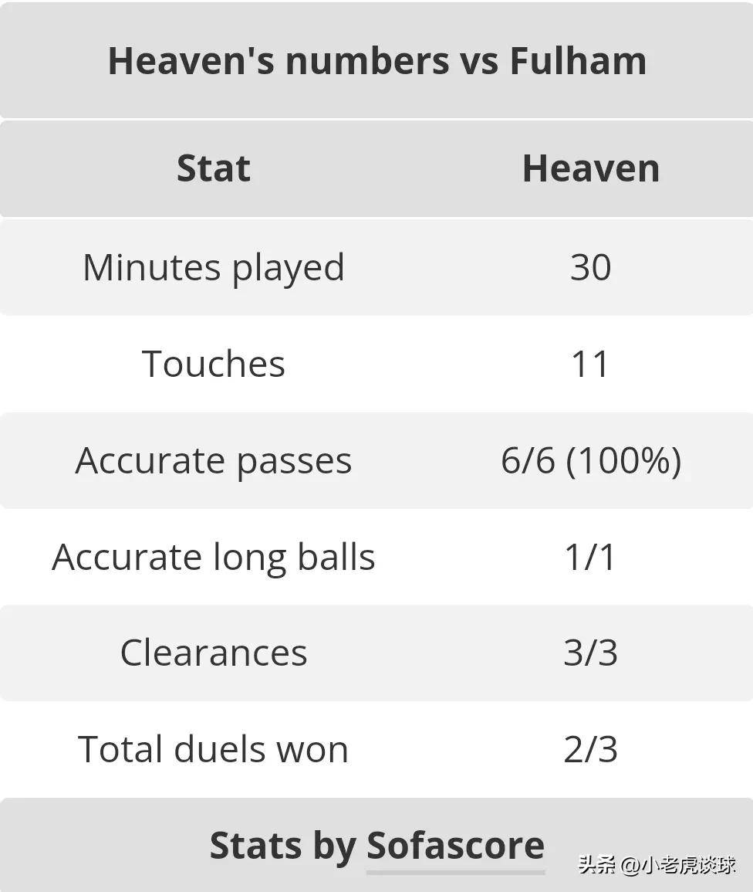This screenshot has height=892, width=753.
Task: Click the 头条 @小老虎谈球 watermark
Action: pos(657,865)
